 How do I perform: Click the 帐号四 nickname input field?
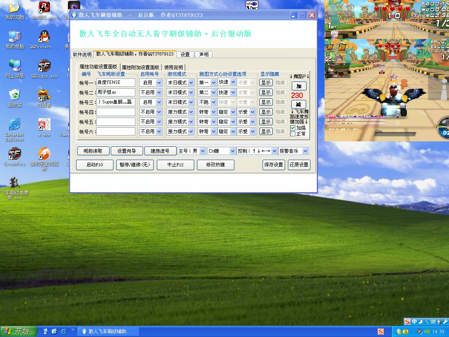[x=116, y=112]
